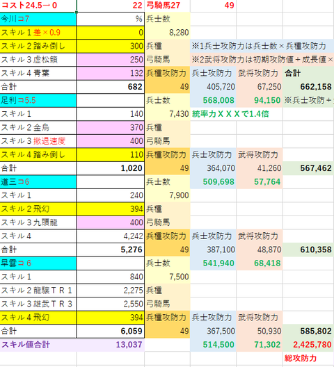Viewport: 334px width, 367px height.
Task: Click the bold total 682 cell
Action: click(x=111, y=87)
